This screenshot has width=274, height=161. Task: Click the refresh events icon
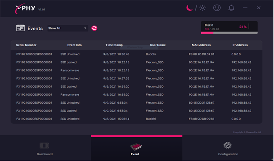coord(95,28)
